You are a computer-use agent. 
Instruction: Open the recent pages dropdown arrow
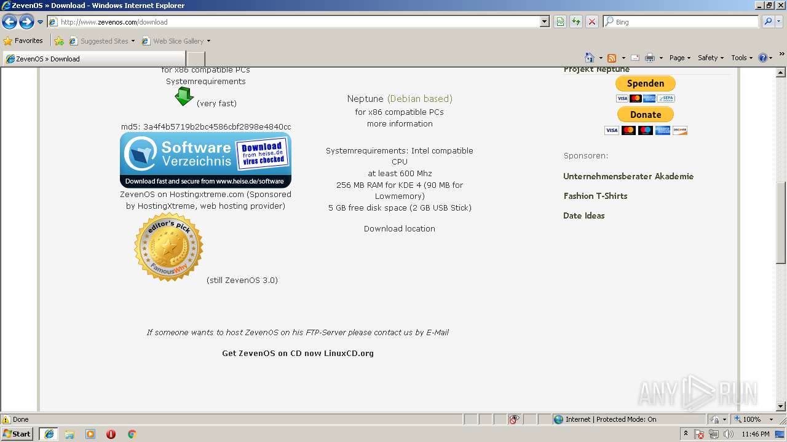coord(41,22)
